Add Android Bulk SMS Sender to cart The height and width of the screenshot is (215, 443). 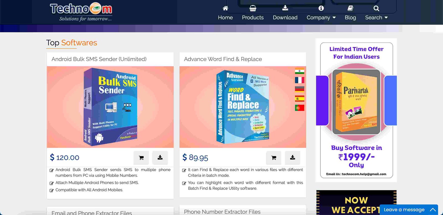coord(141,158)
